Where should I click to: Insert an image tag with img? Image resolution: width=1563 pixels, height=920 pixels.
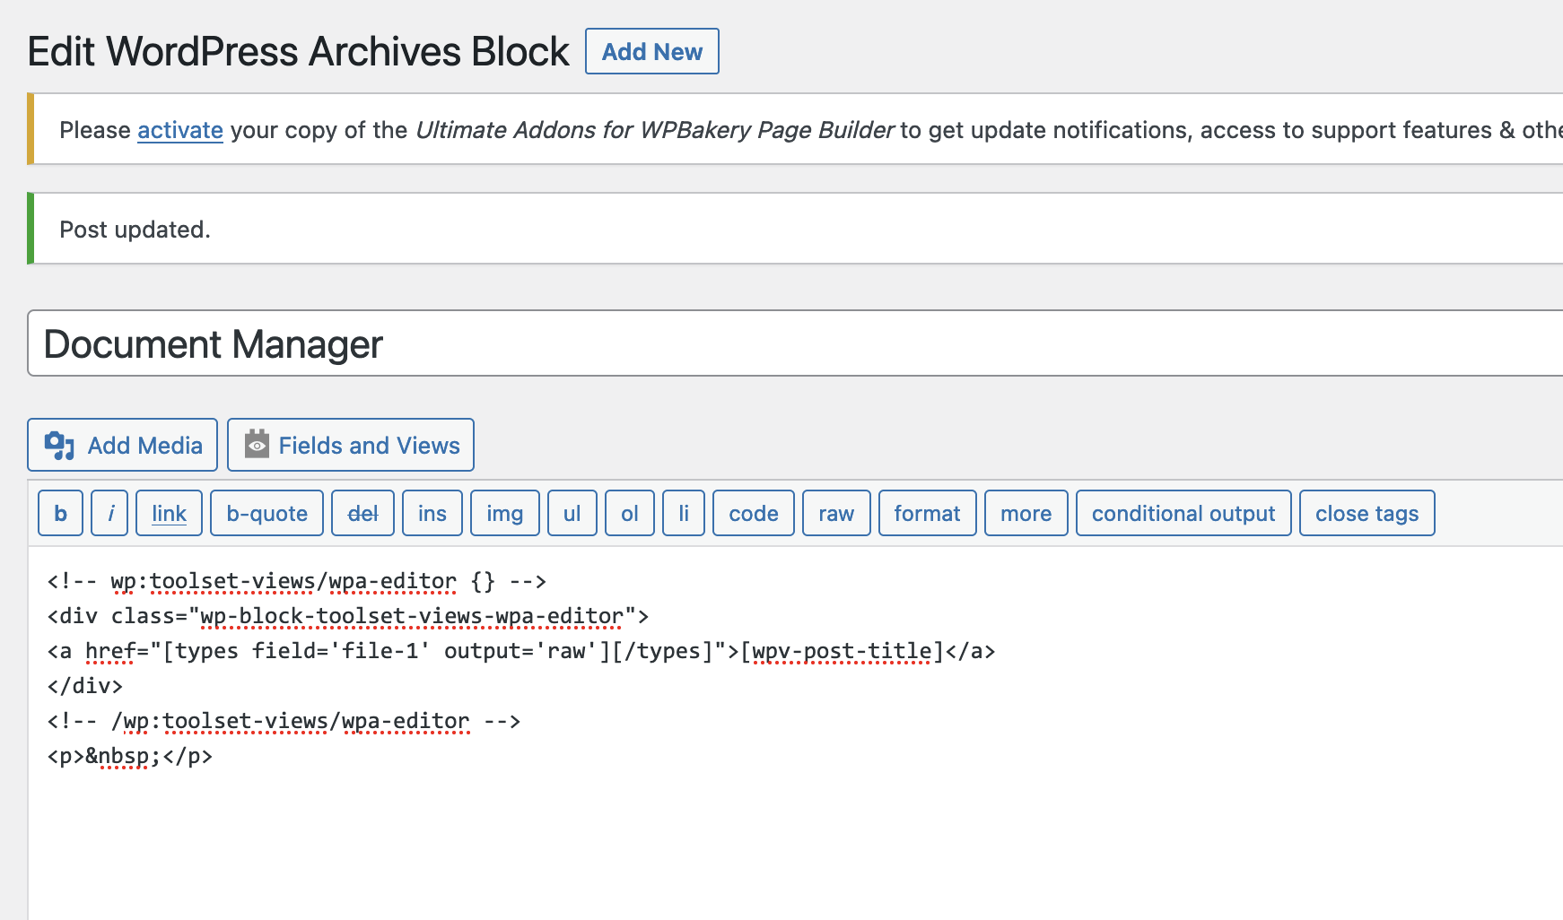(505, 513)
